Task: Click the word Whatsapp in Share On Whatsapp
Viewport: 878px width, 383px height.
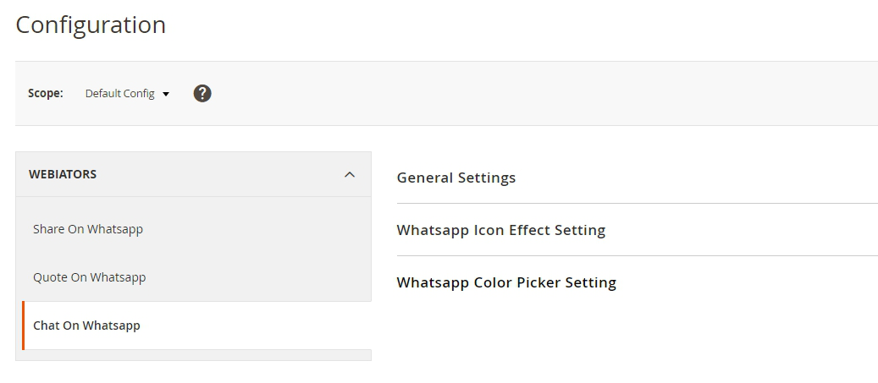Action: click(x=115, y=229)
